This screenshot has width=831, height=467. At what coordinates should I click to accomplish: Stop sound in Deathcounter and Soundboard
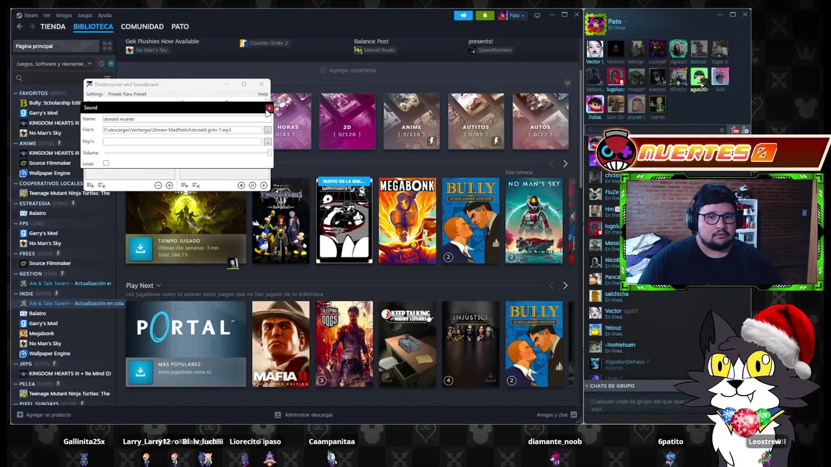[241, 186]
